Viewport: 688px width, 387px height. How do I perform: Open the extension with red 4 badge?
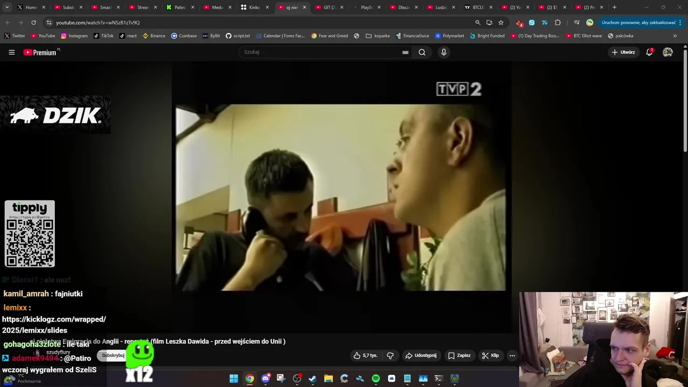click(x=519, y=23)
